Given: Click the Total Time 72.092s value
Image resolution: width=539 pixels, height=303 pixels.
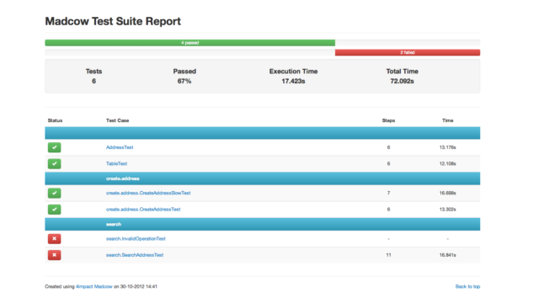Looking at the screenshot, I should [402, 81].
